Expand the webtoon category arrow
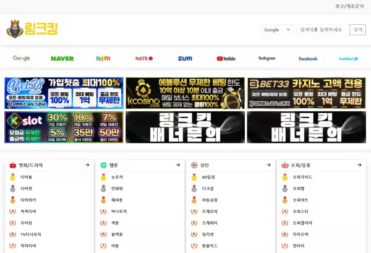 point(178,165)
